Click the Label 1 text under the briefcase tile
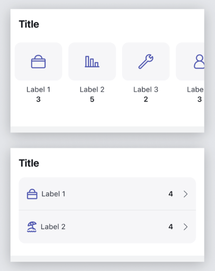The width and height of the screenshot is (215, 271). pyautogui.click(x=38, y=90)
